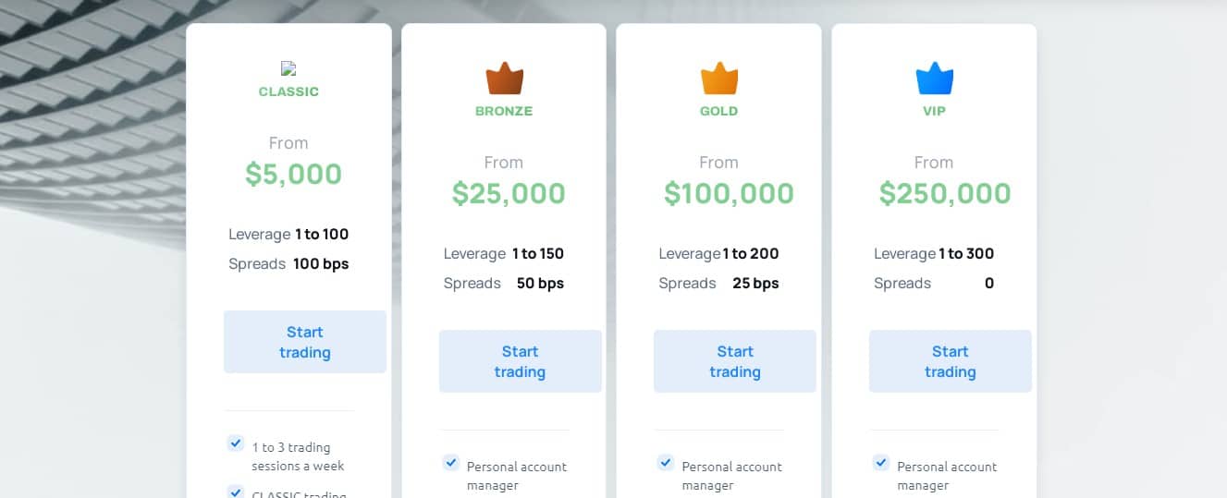Start trading with the Gold plan
The width and height of the screenshot is (1227, 498).
coord(735,361)
